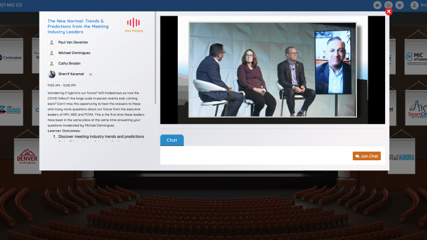Click the Learner Outcomes heading
Viewport: 427px width, 240px height.
click(64, 131)
